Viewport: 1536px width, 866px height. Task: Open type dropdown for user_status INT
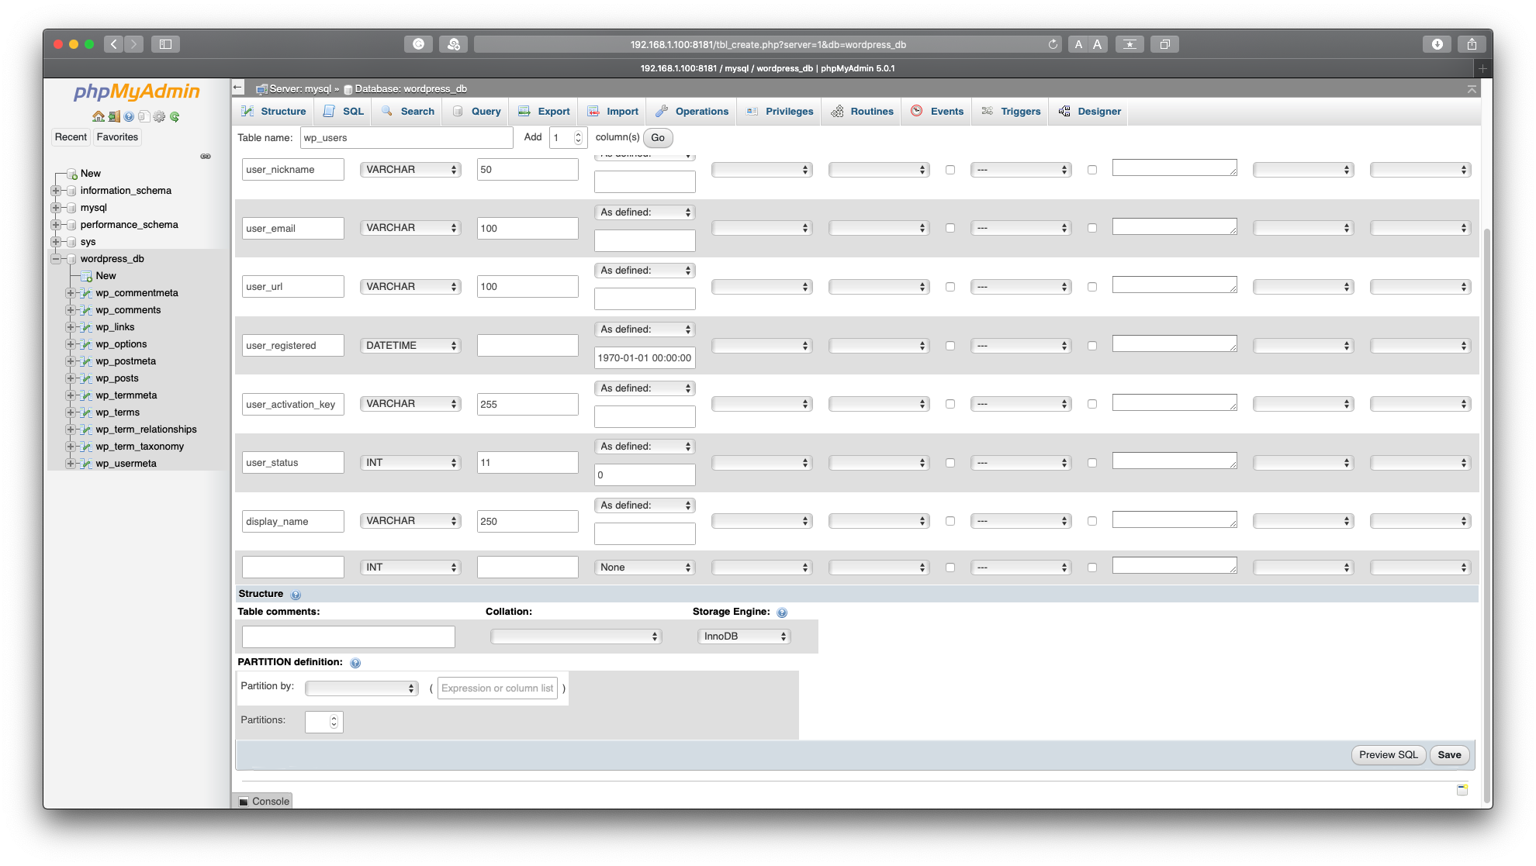[x=410, y=463]
